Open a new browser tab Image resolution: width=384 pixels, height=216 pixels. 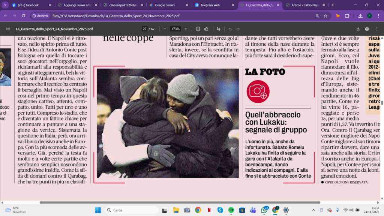[x=333, y=5]
